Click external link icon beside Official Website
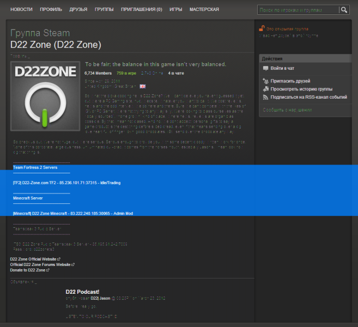358x327 pixels. tap(59, 259)
